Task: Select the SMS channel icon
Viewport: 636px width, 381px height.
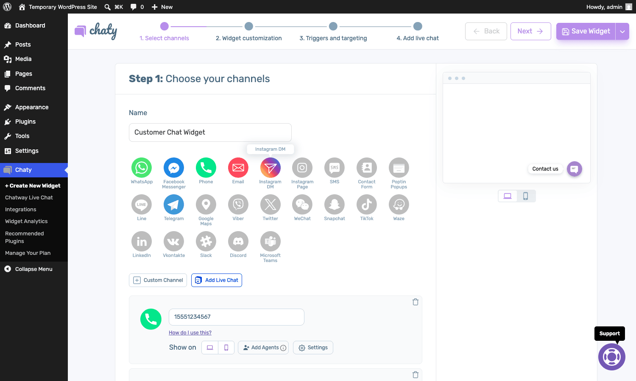Action: [335, 168]
